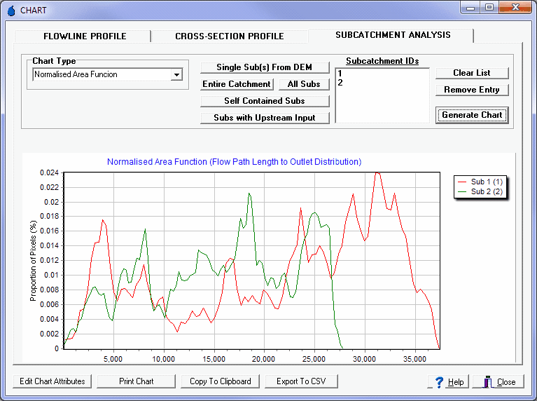
Task: Switch to the Flowline Profile tab
Action: pyautogui.click(x=85, y=36)
